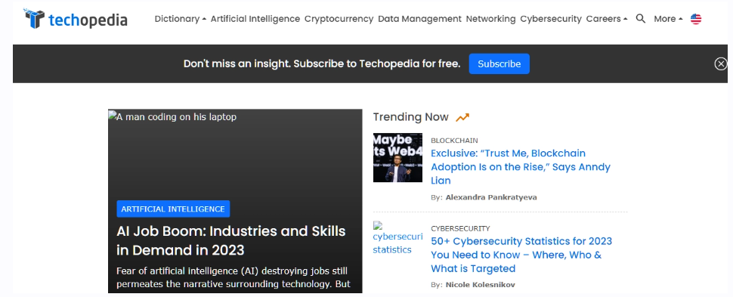Click the Anndy Lian stage presentation thumbnail

tap(397, 158)
